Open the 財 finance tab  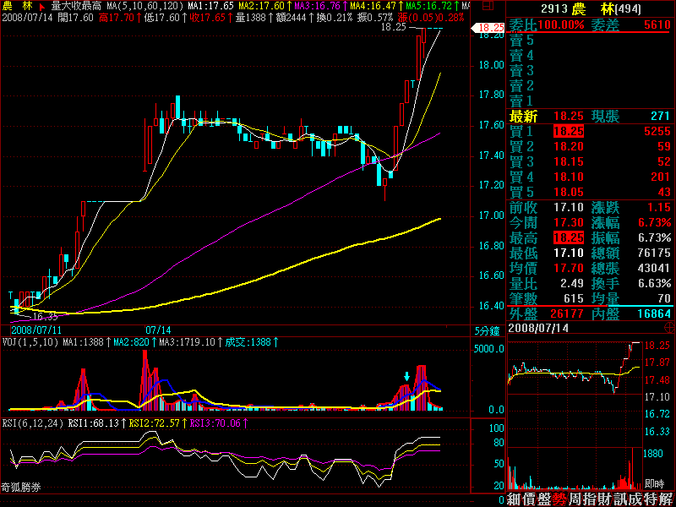(606, 499)
